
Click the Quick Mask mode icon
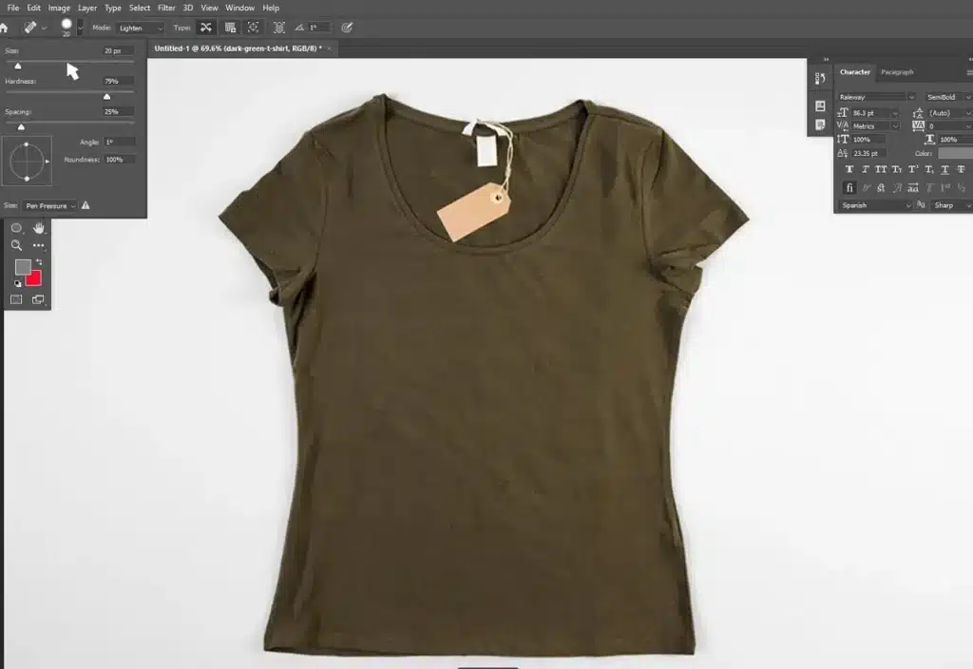point(16,299)
